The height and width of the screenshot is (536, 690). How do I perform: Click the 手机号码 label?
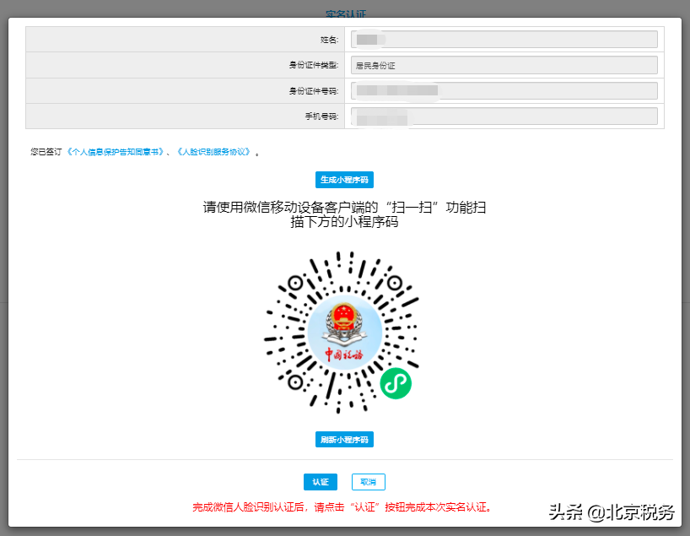[x=321, y=116]
